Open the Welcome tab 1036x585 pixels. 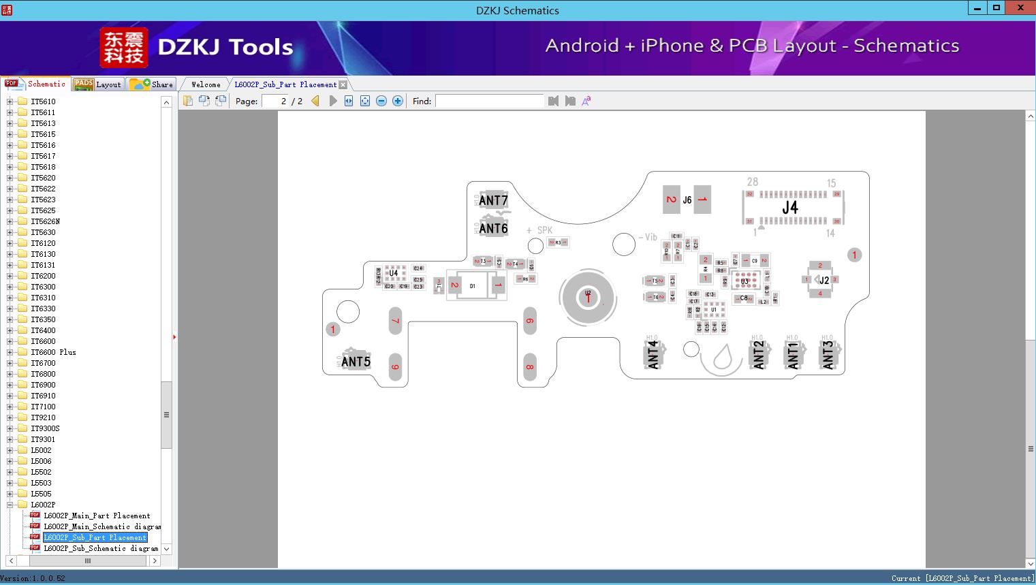pos(206,84)
